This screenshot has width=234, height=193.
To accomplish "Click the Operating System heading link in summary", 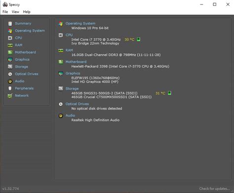I will [x=80, y=23].
